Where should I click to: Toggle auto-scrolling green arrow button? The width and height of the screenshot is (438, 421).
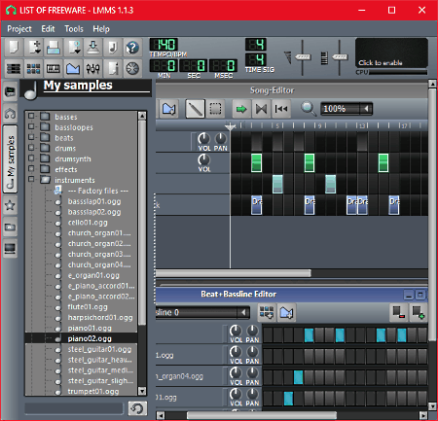tap(241, 109)
